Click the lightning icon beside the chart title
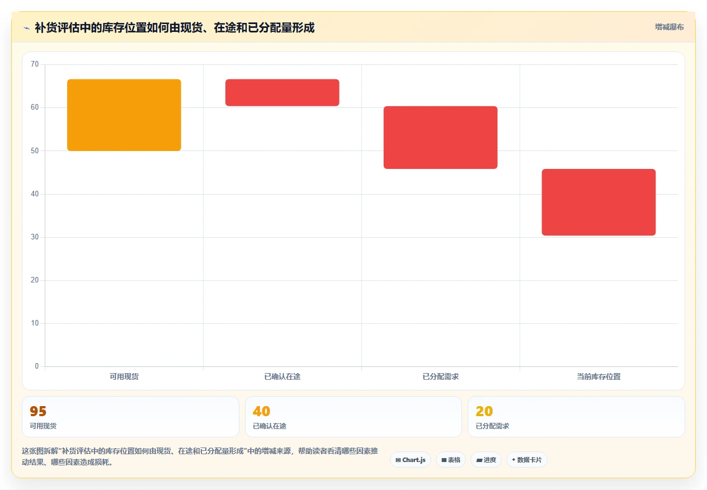707x490 pixels. (26, 27)
